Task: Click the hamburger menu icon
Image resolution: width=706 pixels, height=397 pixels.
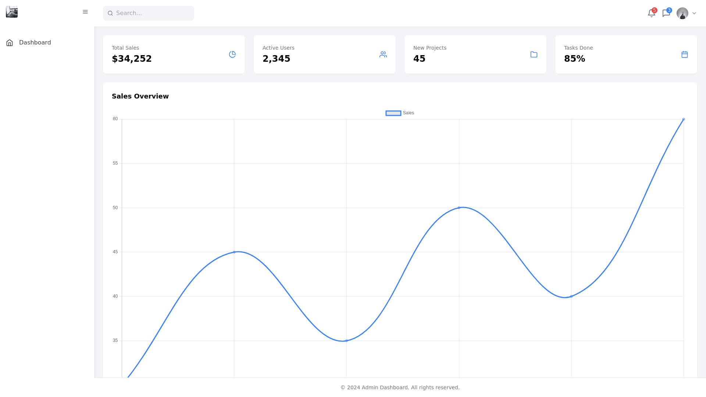Action: pyautogui.click(x=85, y=12)
